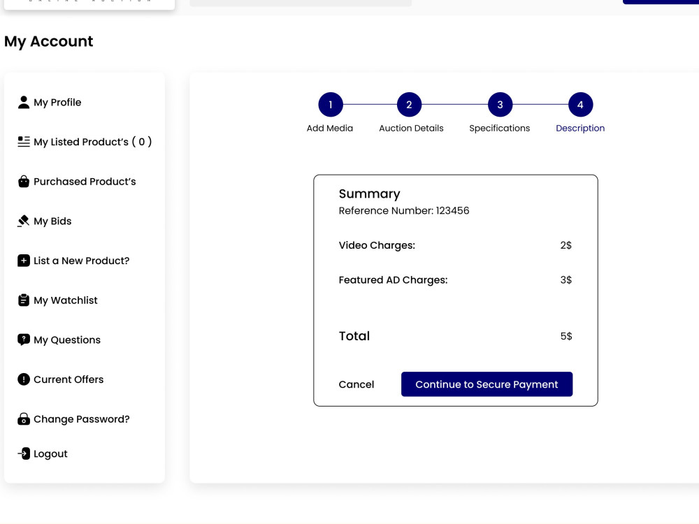
Task: Click the Featured AD Charges: label
Action: [x=393, y=280]
